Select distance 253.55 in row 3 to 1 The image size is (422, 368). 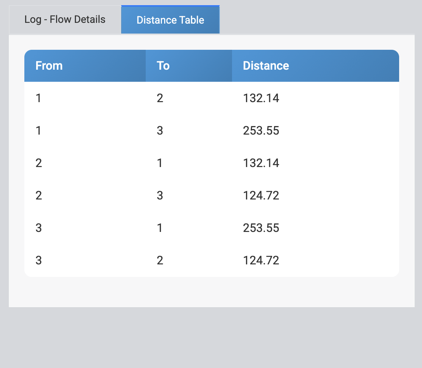click(x=261, y=228)
